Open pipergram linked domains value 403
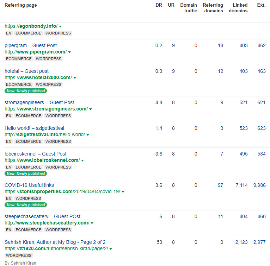 (244, 45)
